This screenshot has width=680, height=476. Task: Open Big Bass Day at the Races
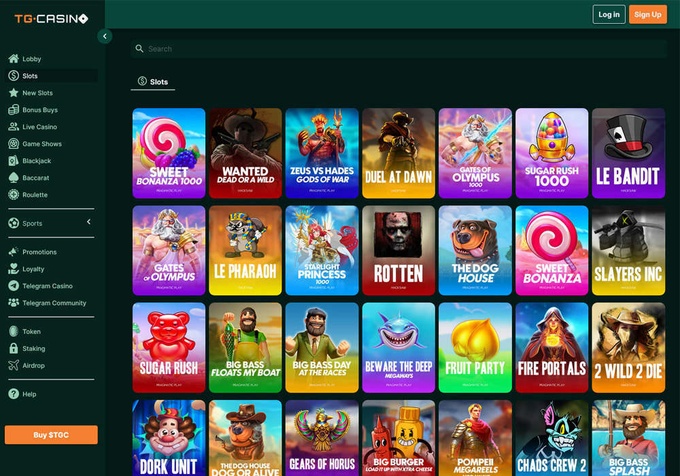[x=322, y=347]
